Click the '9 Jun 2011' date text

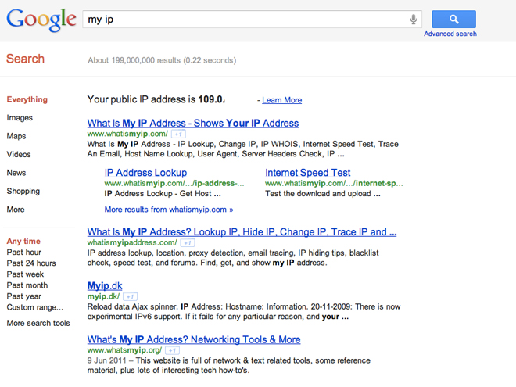[x=106, y=360]
